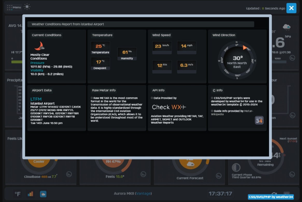Open chart icon beside Feels 15.6° reading

(x=143, y=174)
